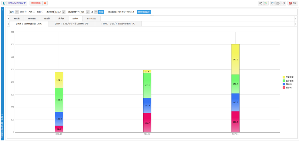Close the 時系列解析 panel with red X
This screenshot has width=300, height=141.
pos(45,3)
